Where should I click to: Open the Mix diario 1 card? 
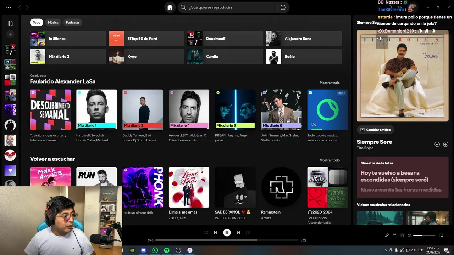(96, 115)
